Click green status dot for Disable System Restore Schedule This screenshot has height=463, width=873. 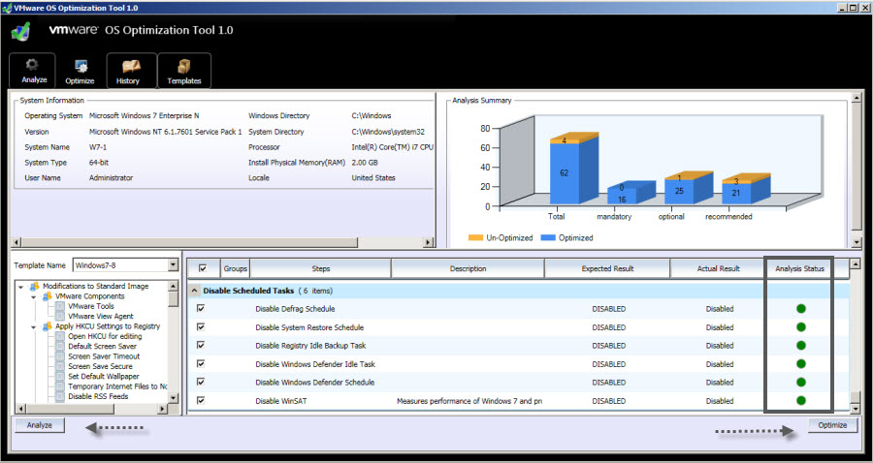coord(800,326)
